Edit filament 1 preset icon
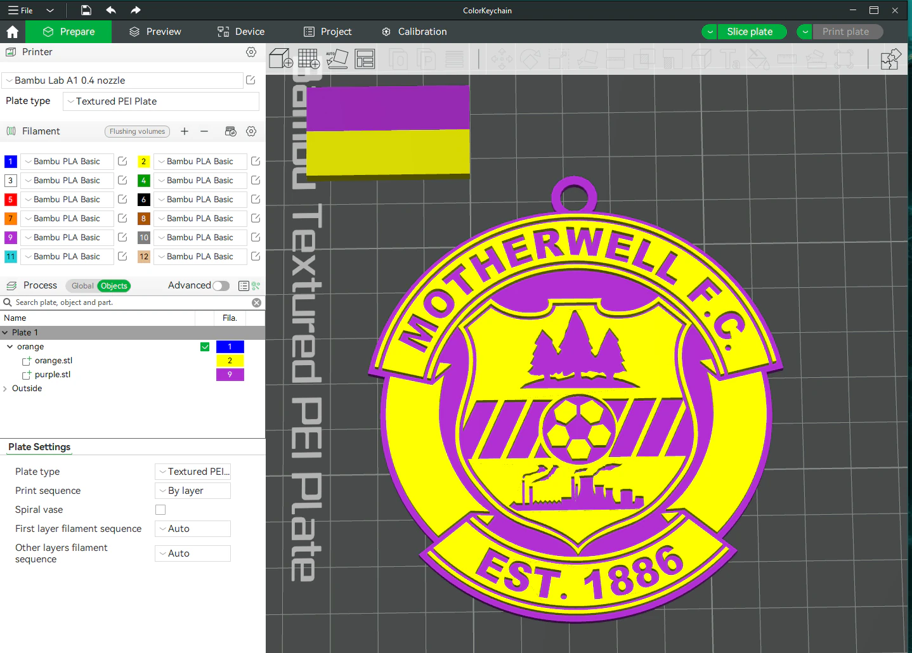This screenshot has width=912, height=653. pos(122,161)
